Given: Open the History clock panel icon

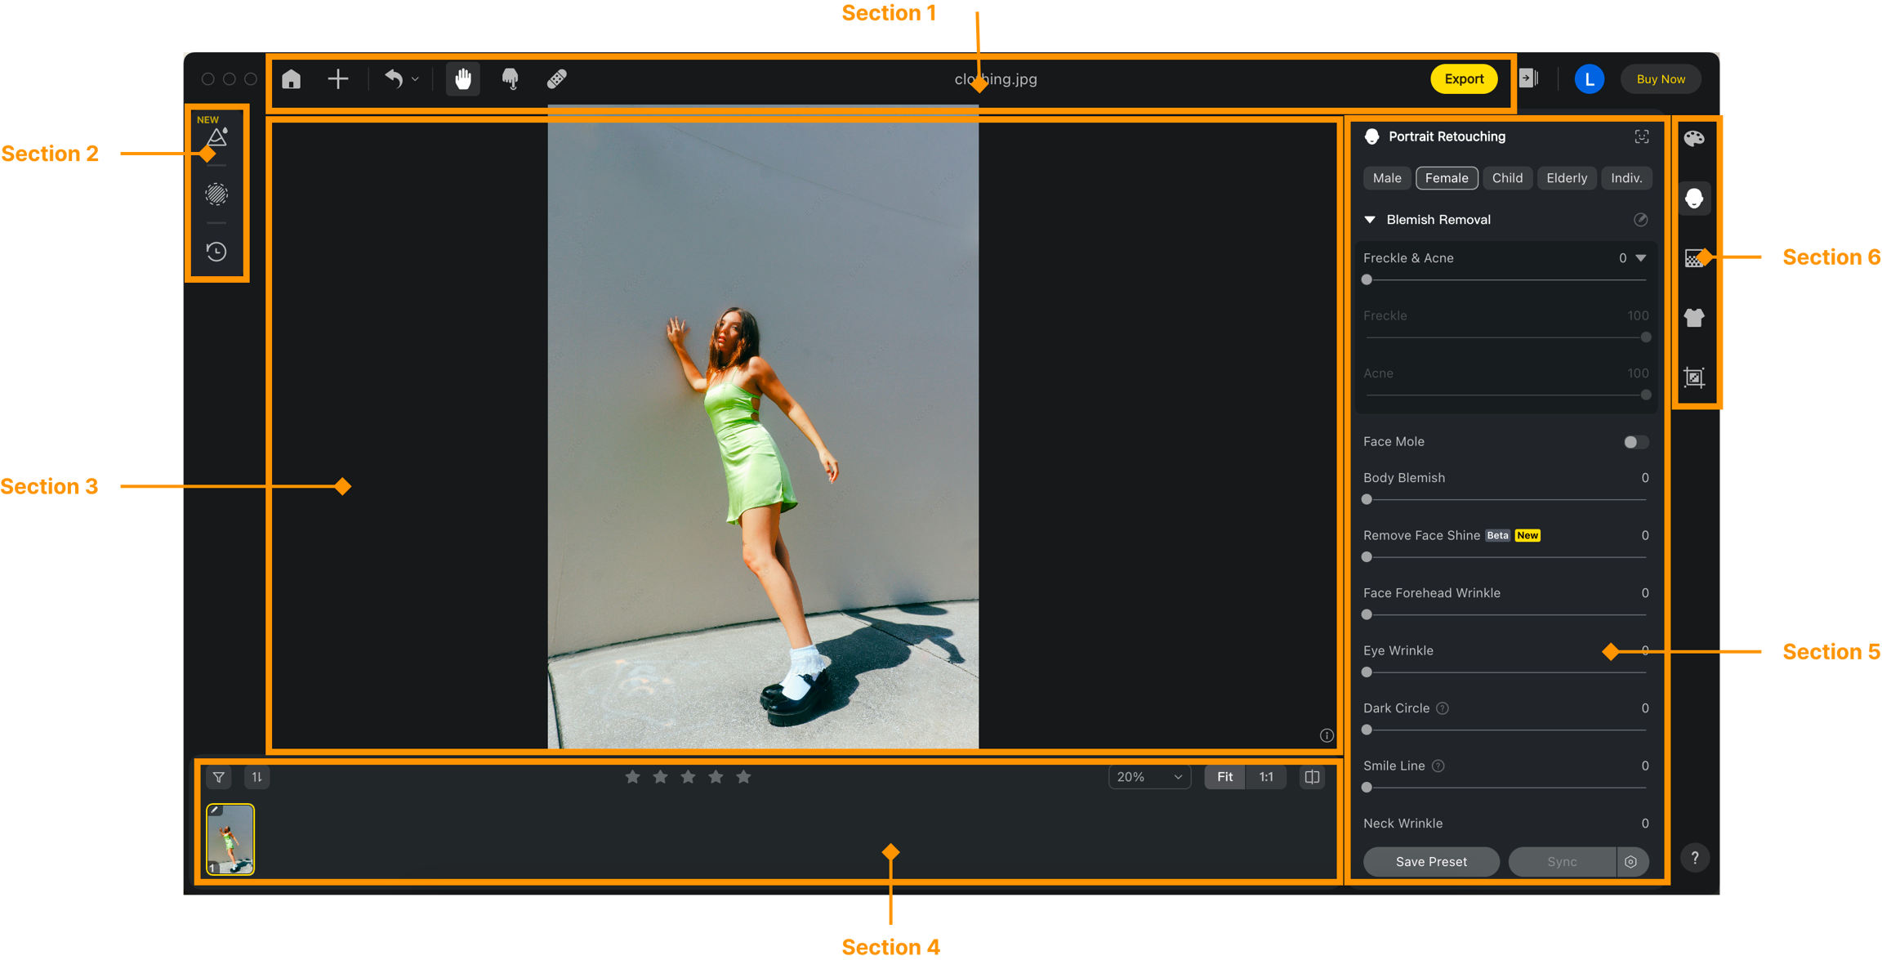Looking at the screenshot, I should click(x=216, y=252).
